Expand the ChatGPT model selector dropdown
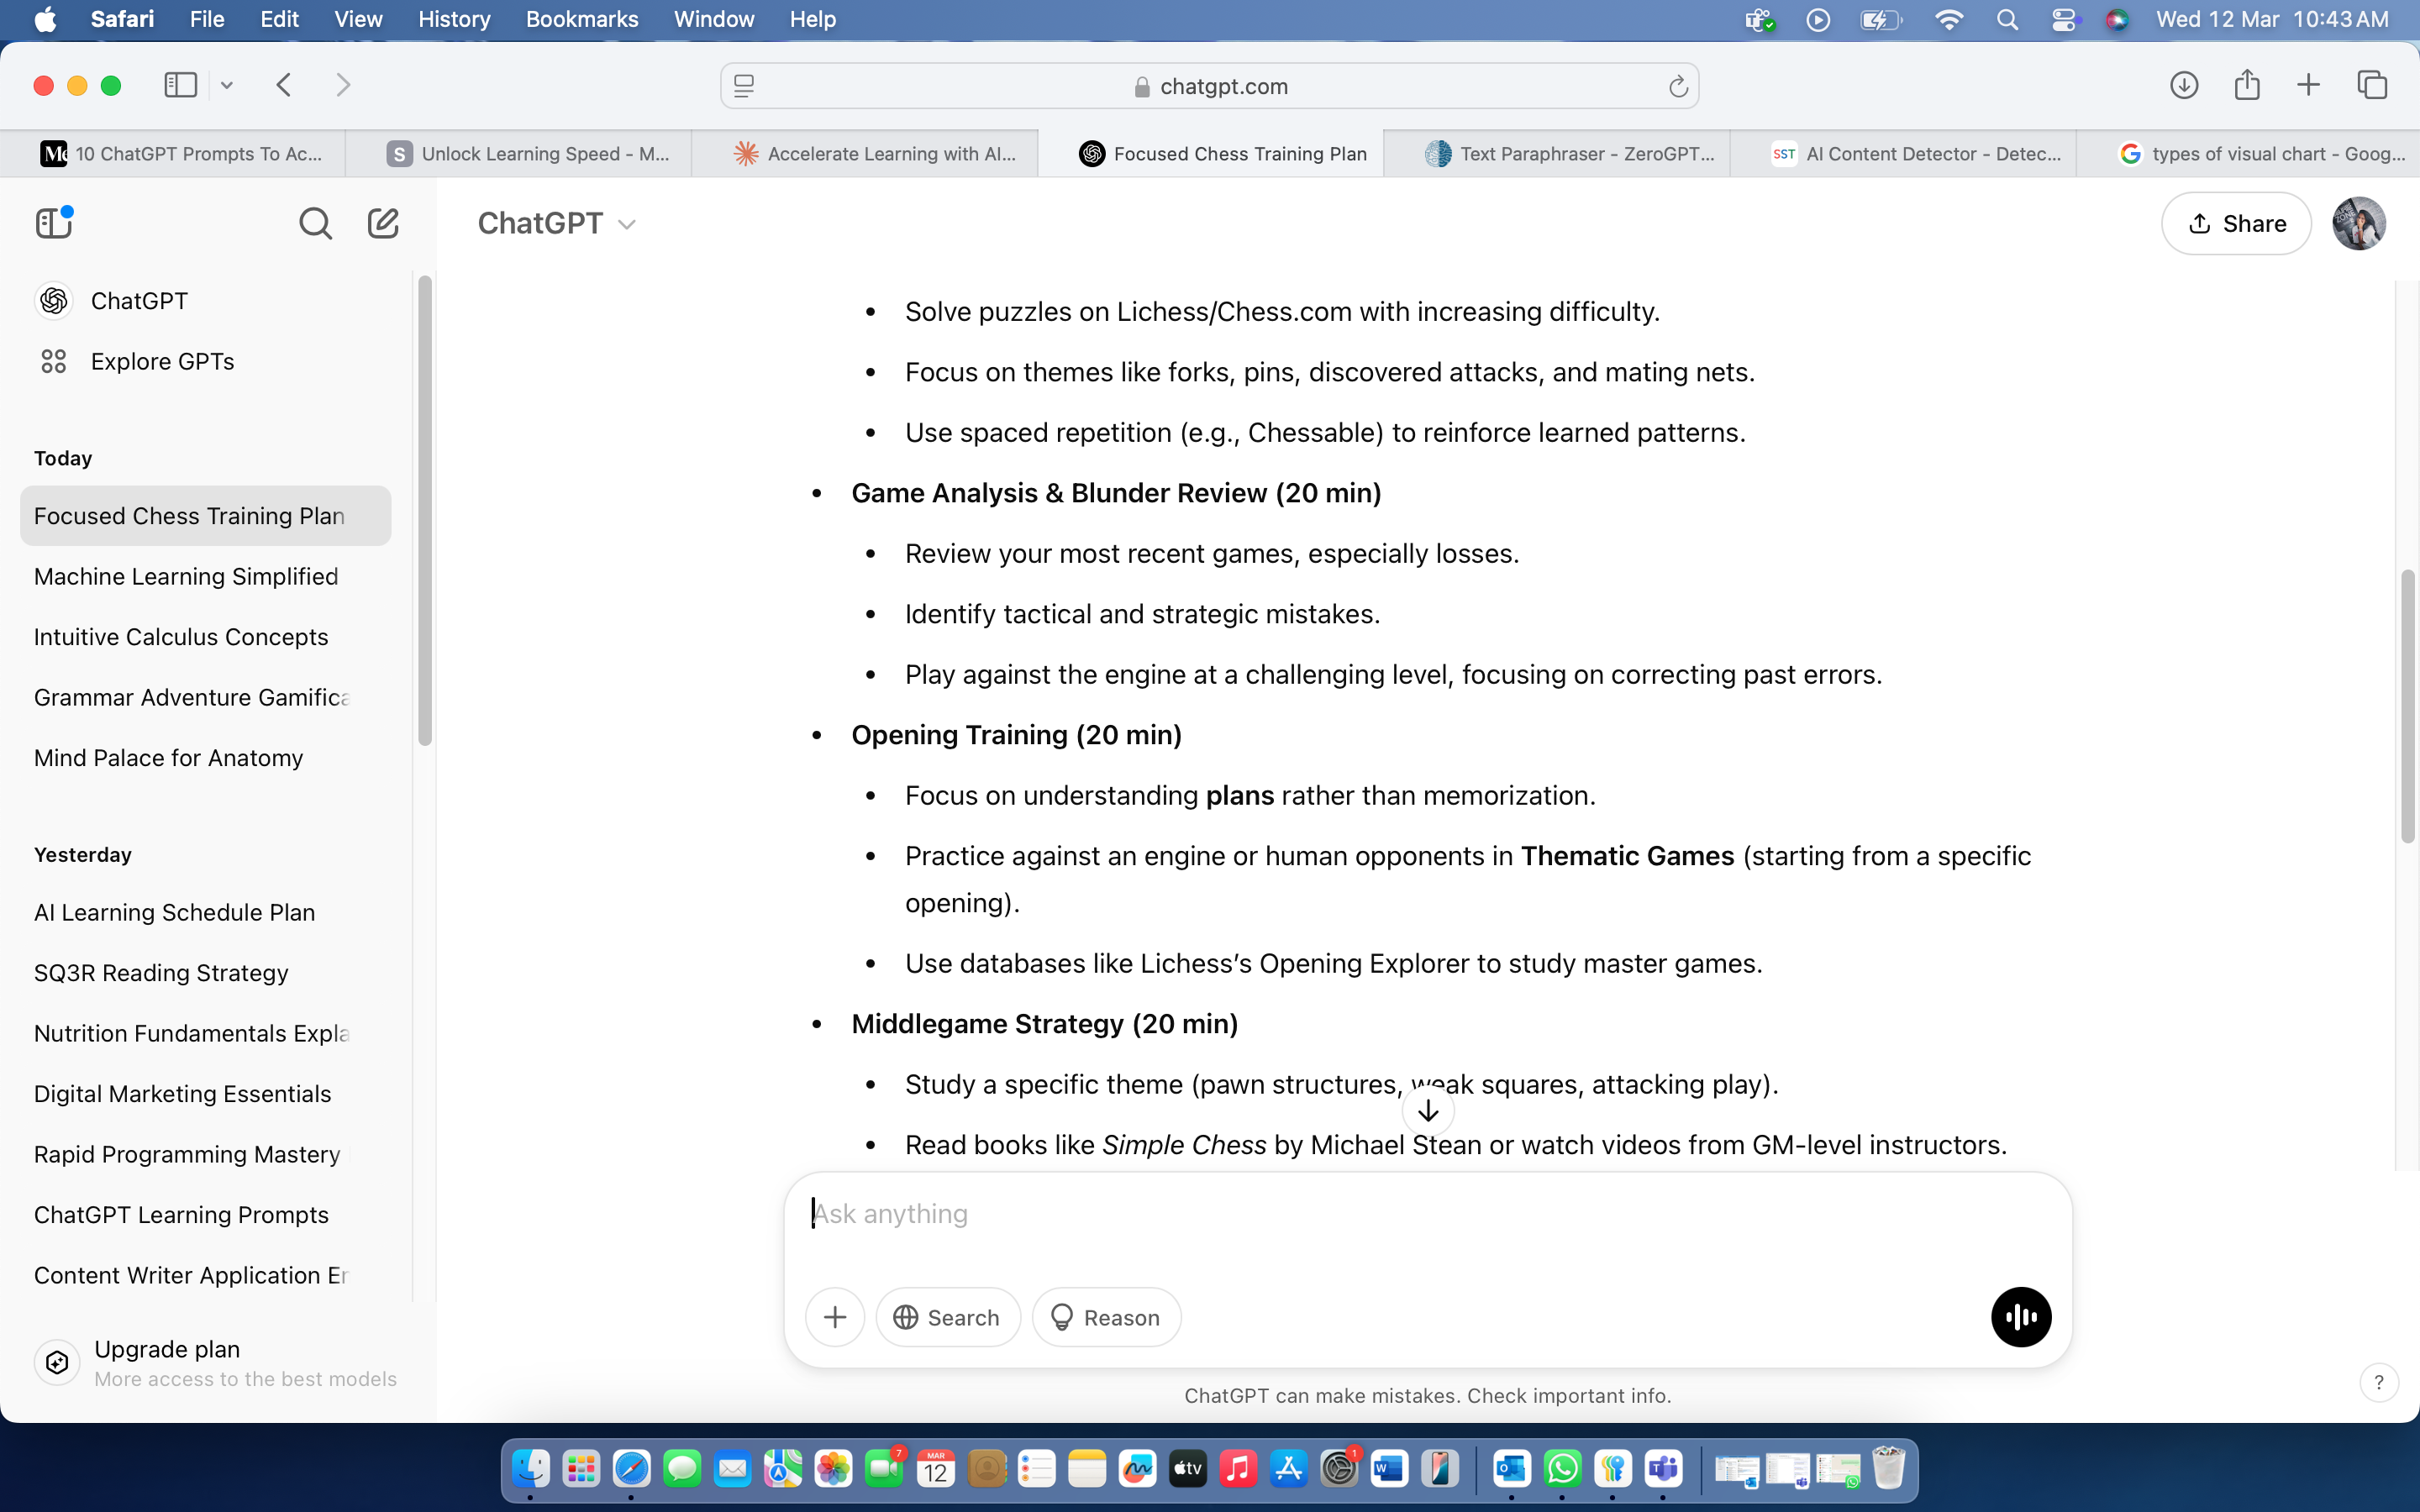 pyautogui.click(x=556, y=223)
